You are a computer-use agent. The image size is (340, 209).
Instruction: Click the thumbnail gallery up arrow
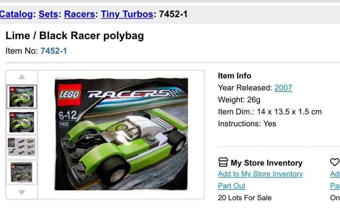pos(22,77)
